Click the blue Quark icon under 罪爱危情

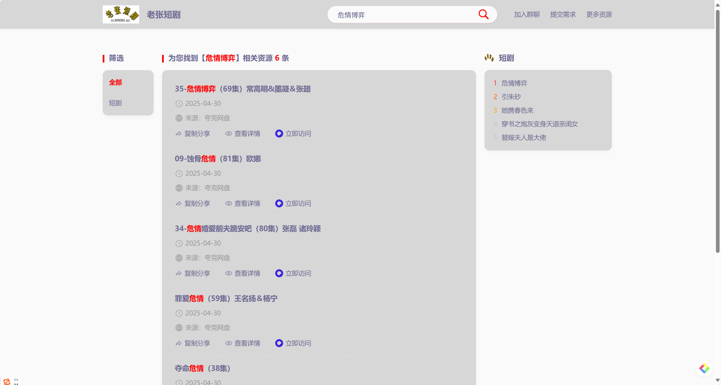click(x=279, y=343)
